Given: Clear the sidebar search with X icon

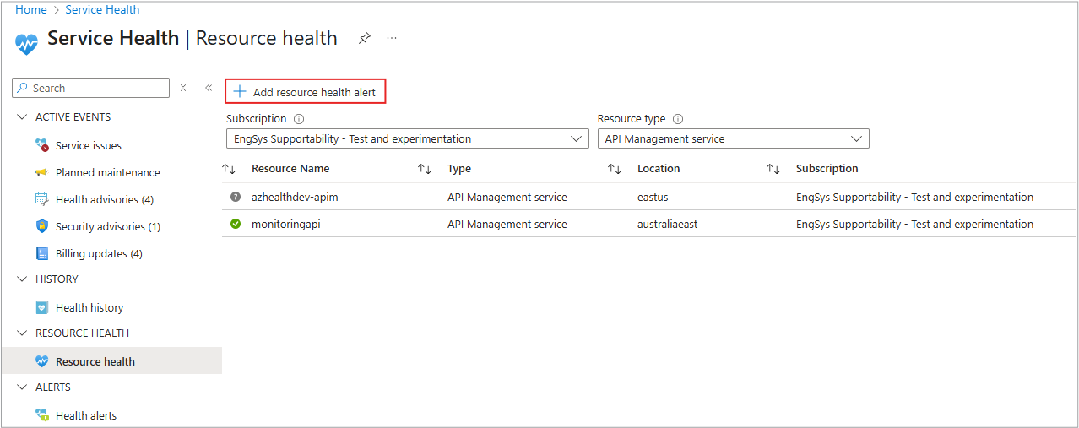Looking at the screenshot, I should [183, 88].
